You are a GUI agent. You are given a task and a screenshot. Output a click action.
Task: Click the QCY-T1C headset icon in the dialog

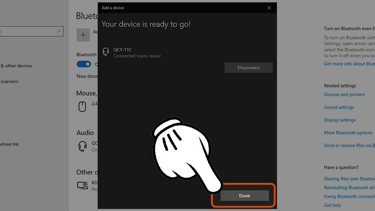105,52
